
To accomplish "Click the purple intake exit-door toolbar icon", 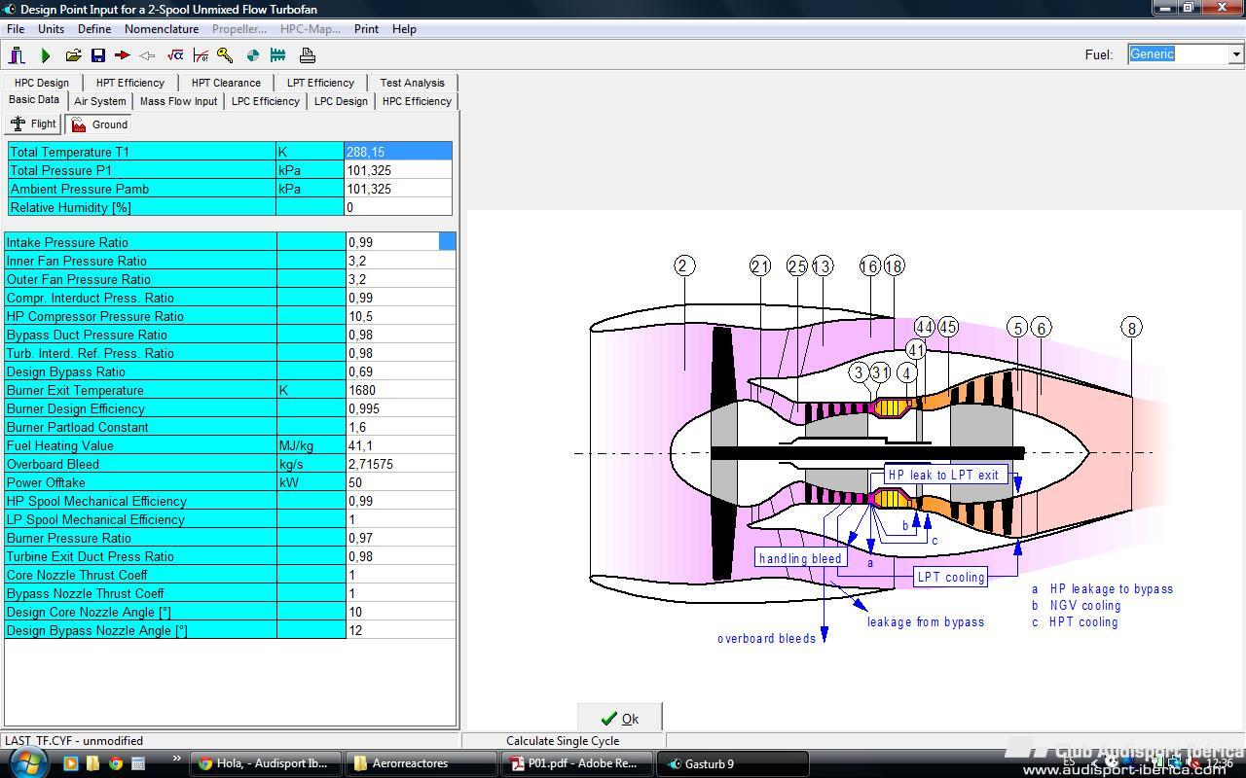I will [x=17, y=55].
